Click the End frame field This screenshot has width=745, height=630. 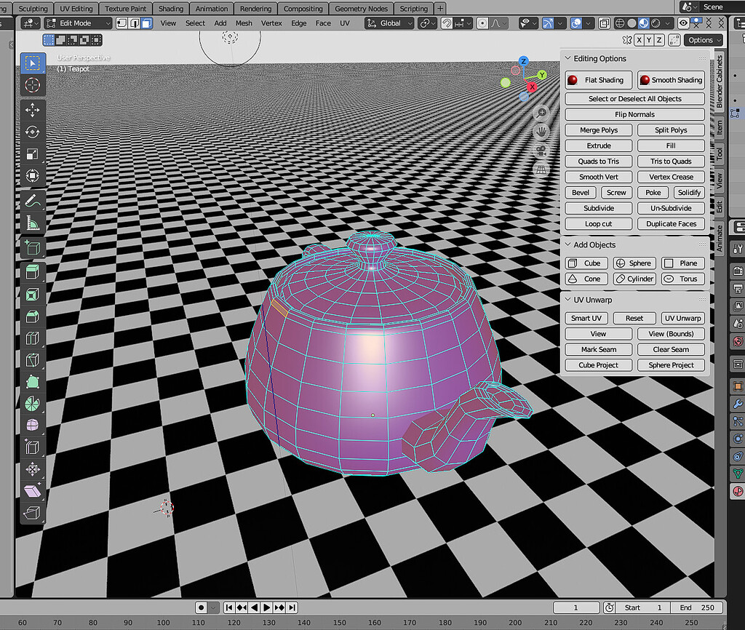696,607
